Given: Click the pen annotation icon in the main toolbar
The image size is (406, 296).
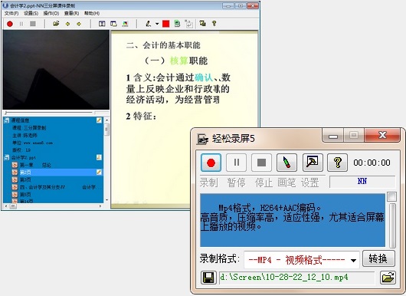Looking at the screenshot, I should click(x=148, y=24).
